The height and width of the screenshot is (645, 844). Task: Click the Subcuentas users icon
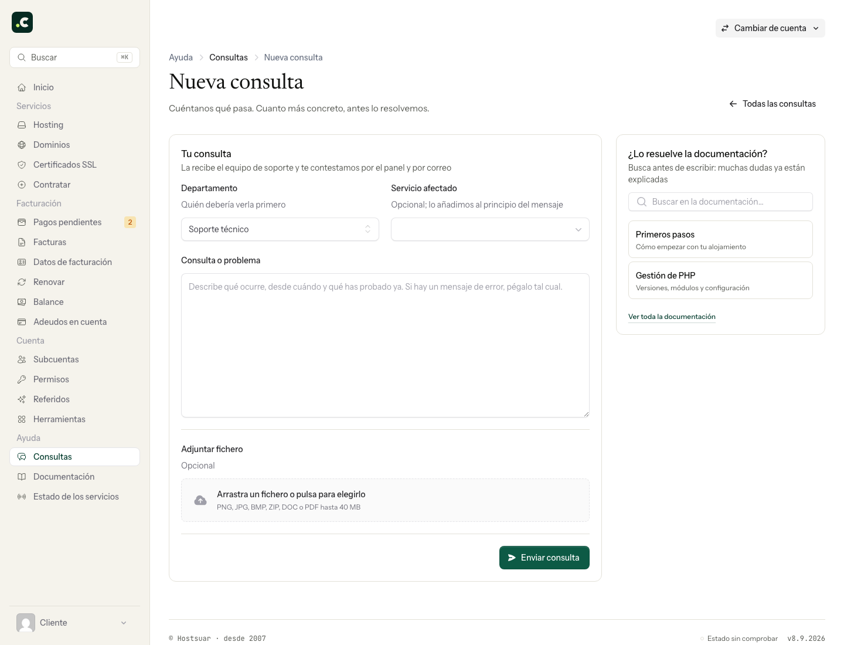click(22, 359)
